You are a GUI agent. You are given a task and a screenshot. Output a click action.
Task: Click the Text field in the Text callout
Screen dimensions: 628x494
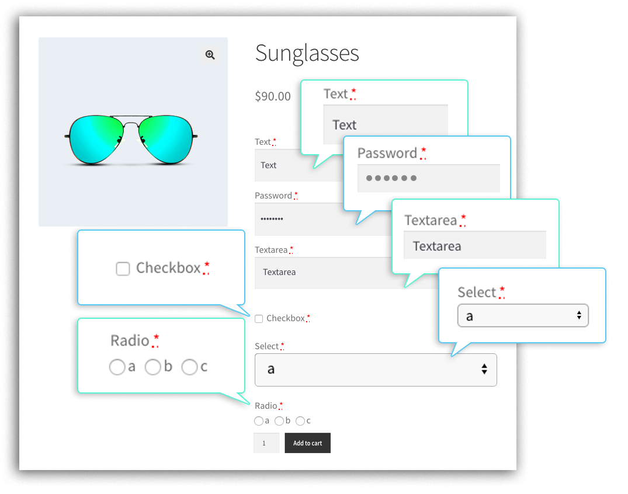(x=386, y=124)
